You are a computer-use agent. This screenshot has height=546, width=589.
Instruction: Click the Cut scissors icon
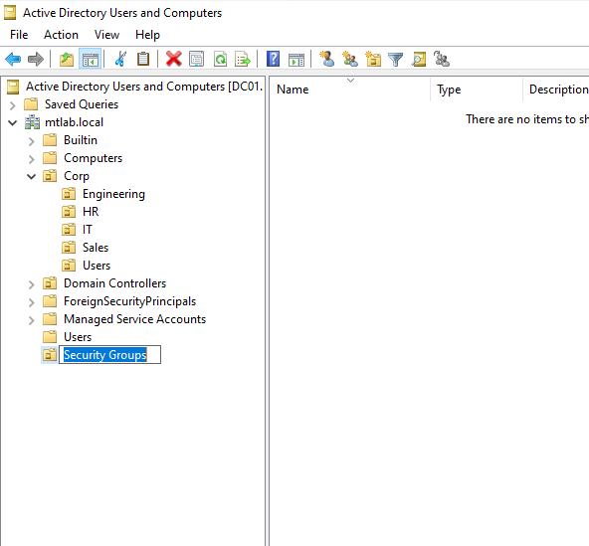[x=120, y=59]
